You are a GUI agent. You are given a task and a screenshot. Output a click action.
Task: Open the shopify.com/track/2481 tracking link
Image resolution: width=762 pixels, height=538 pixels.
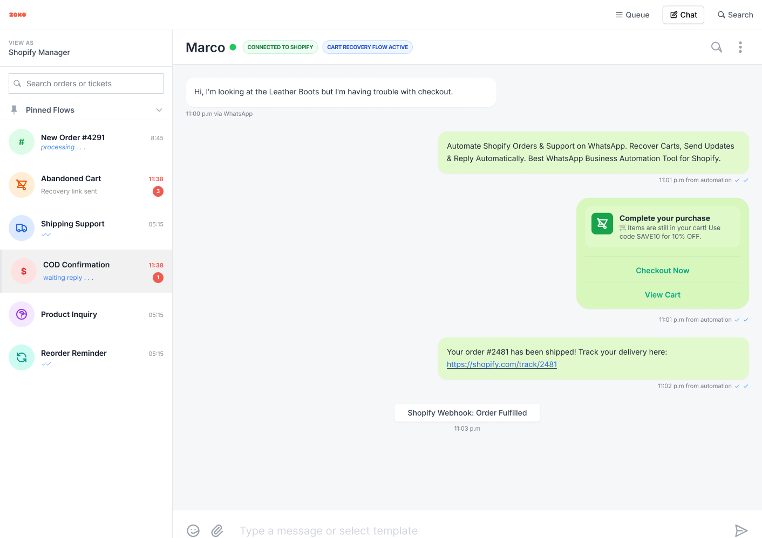[x=502, y=364]
